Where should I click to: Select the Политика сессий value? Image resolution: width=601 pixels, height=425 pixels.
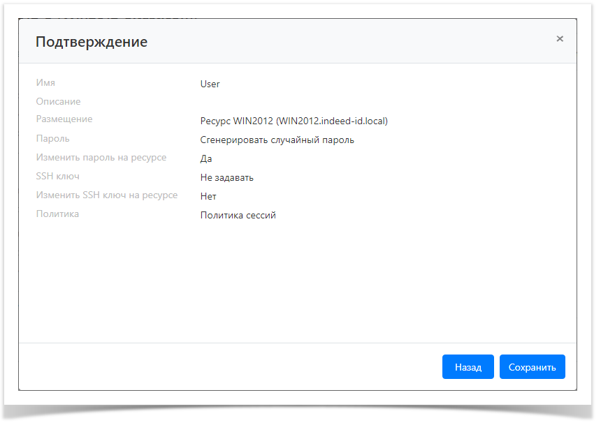point(238,215)
